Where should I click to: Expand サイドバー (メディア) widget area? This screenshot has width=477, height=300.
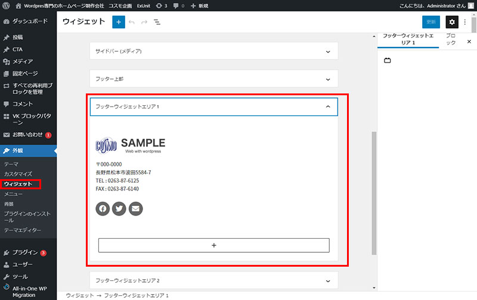[213, 51]
